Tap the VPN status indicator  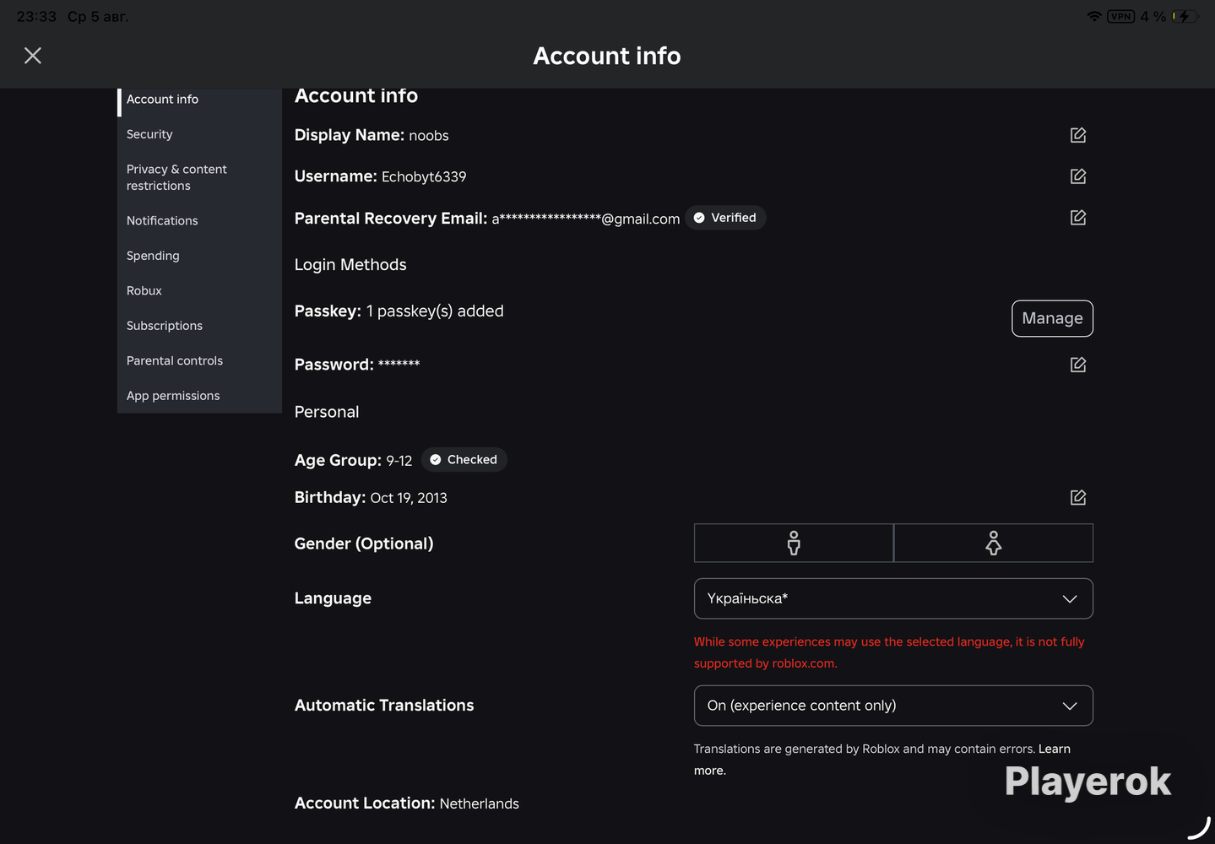(1121, 16)
